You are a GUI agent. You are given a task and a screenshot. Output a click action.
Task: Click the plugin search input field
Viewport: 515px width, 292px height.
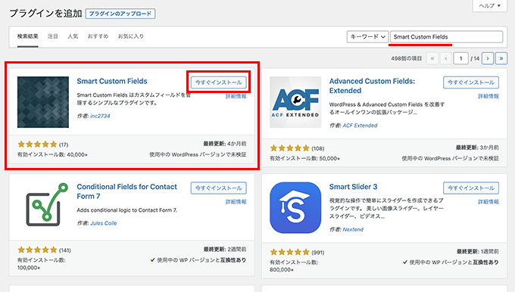pyautogui.click(x=446, y=37)
